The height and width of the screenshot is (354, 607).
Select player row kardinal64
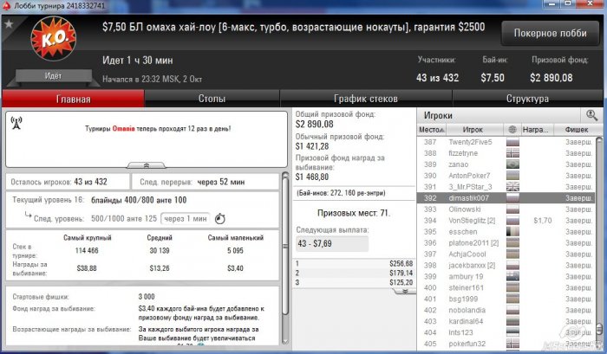[x=506, y=321]
